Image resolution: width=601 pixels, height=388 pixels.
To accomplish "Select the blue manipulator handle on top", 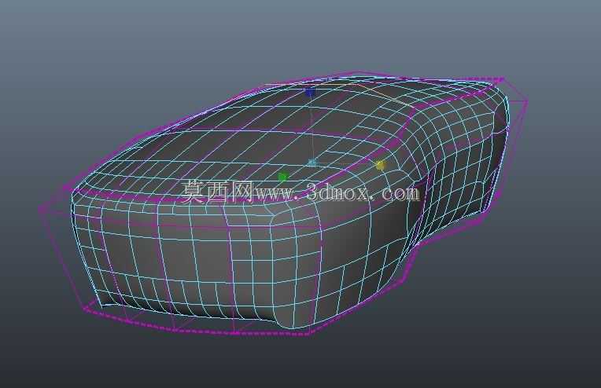I will click(x=310, y=92).
